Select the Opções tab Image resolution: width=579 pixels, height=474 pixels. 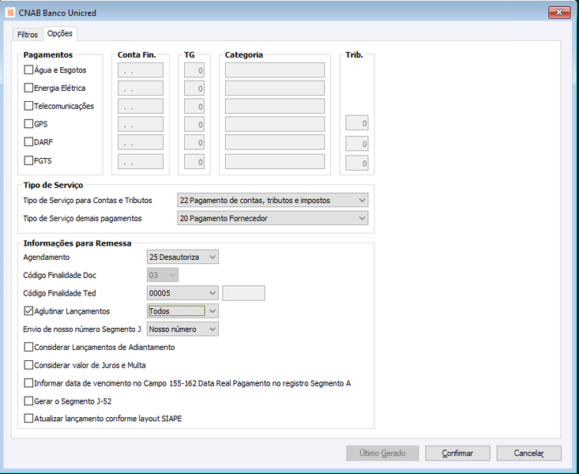coord(60,34)
